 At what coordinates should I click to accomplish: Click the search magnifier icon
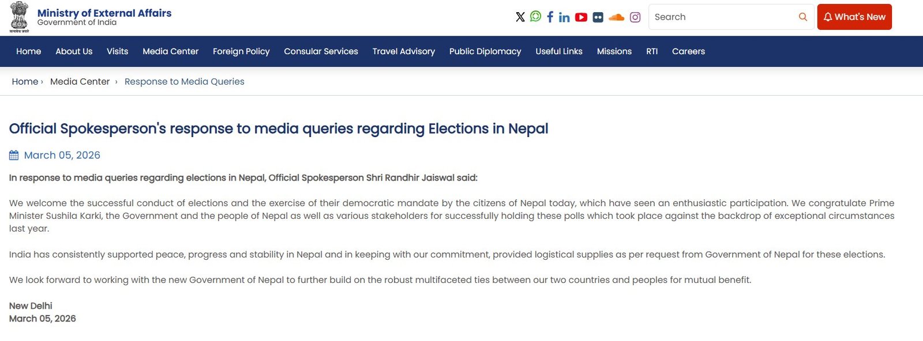(x=802, y=17)
